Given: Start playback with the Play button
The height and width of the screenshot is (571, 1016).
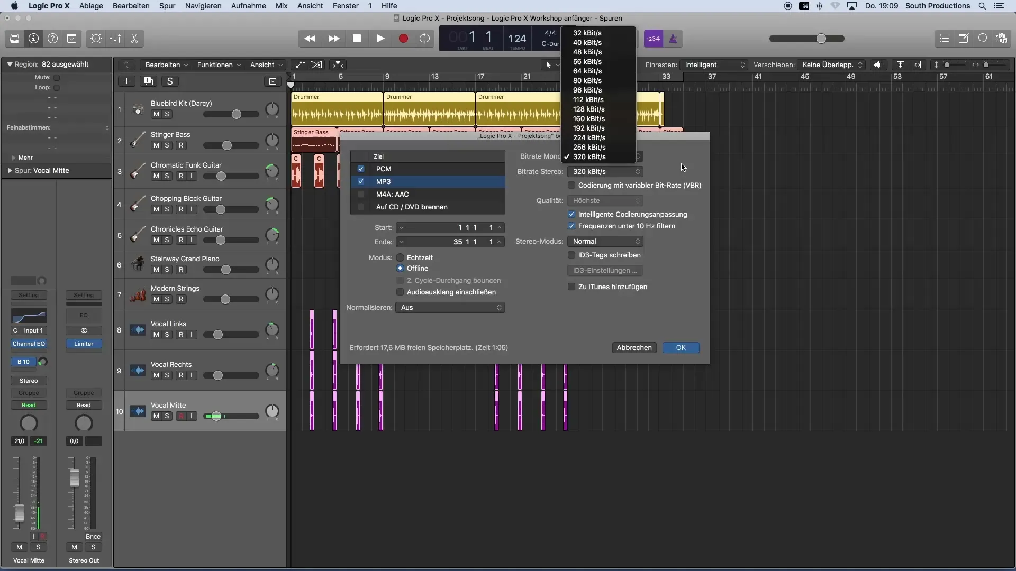Looking at the screenshot, I should pyautogui.click(x=380, y=39).
